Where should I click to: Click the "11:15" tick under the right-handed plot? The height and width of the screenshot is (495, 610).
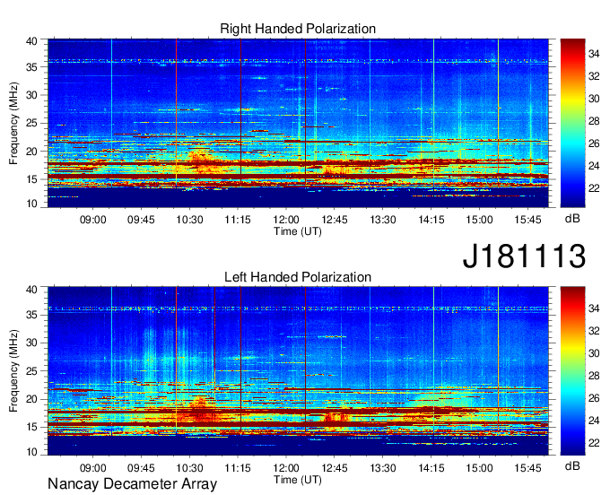pyautogui.click(x=238, y=220)
